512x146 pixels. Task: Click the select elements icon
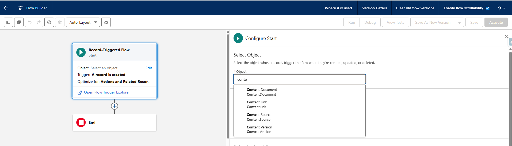click(19, 22)
